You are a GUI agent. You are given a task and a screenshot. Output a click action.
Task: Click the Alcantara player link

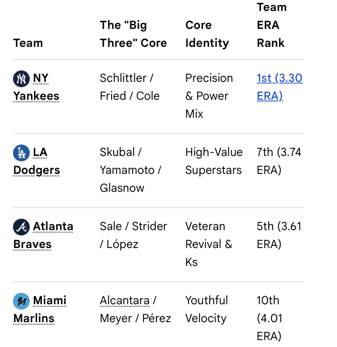pyautogui.click(x=125, y=301)
